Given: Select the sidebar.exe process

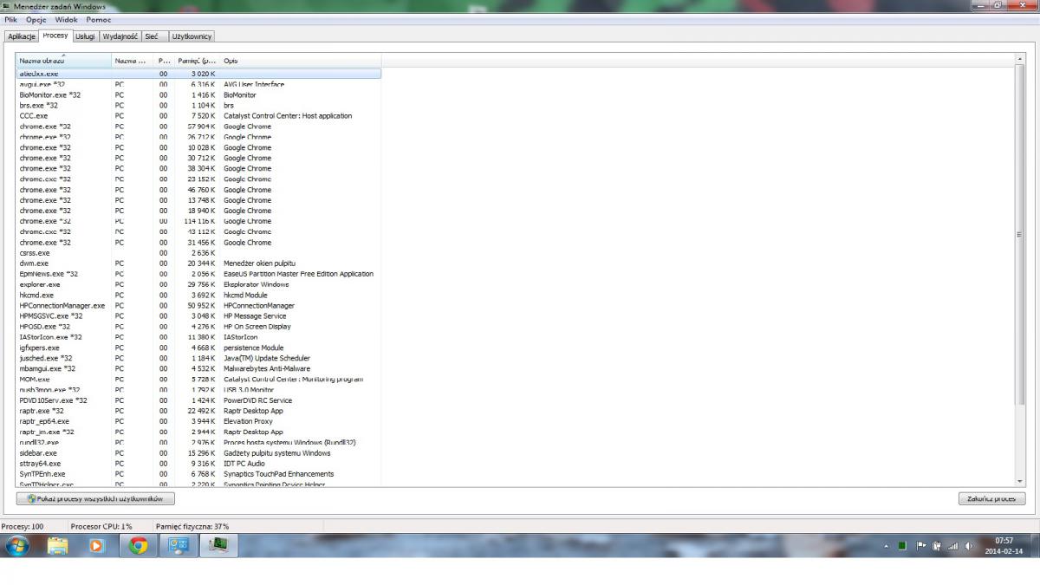Looking at the screenshot, I should (199, 452).
